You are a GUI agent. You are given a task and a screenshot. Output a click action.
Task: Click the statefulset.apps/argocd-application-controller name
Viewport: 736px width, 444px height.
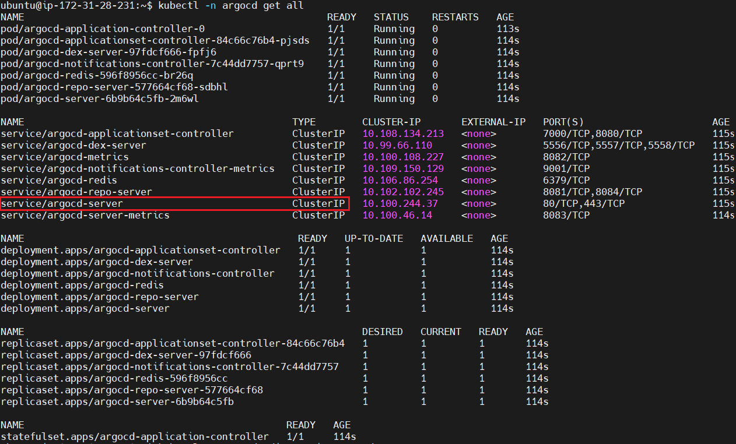(x=135, y=436)
